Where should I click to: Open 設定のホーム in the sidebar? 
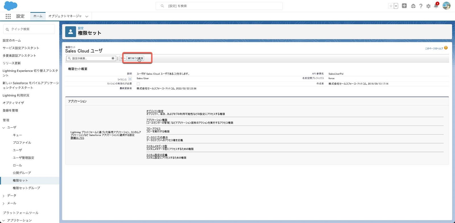12,41
